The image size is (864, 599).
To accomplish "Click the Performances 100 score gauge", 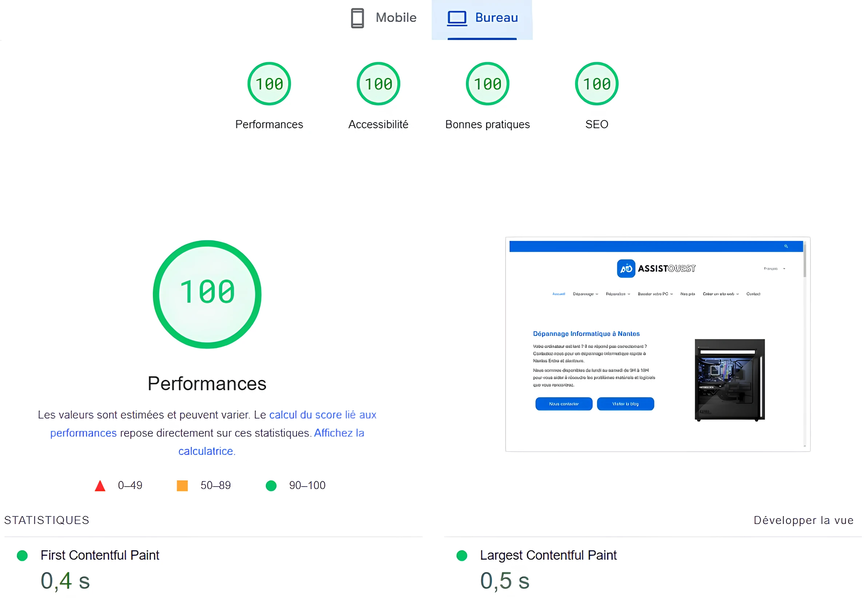I will (x=269, y=84).
